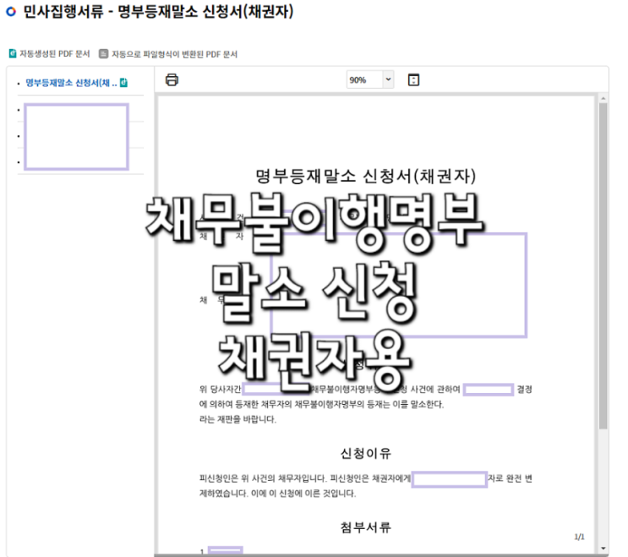Click the 민사집행서류 page header title
The height and width of the screenshot is (557, 628).
(158, 12)
